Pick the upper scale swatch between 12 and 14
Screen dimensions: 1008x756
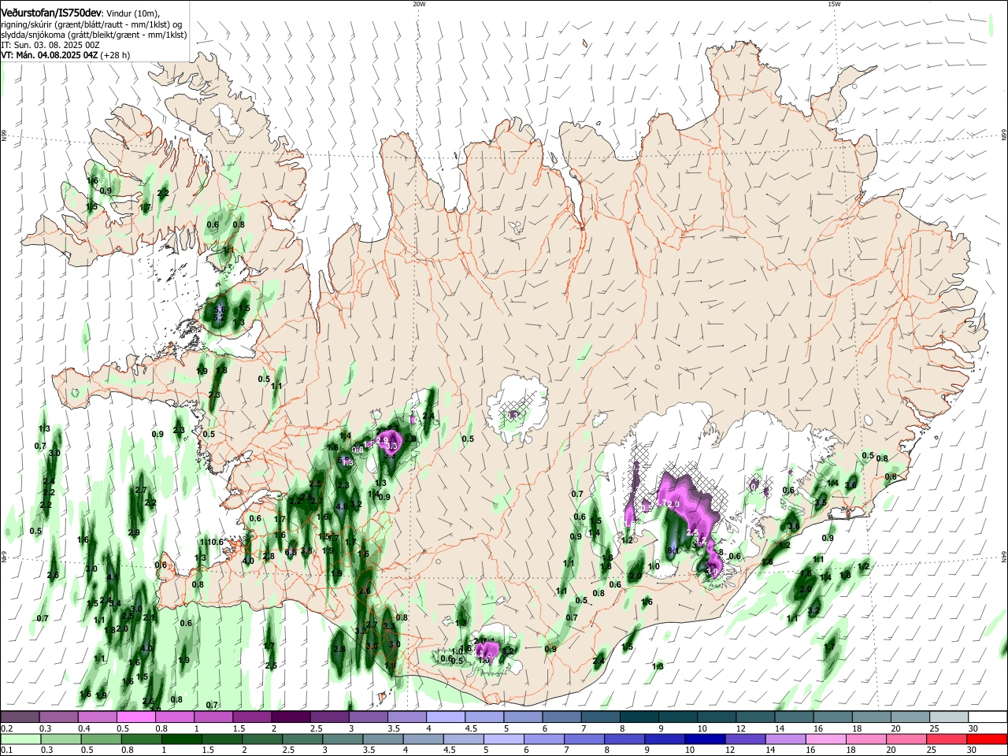[755, 717]
